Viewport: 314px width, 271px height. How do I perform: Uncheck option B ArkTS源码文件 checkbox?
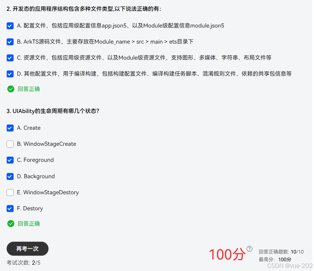[x=10, y=42]
